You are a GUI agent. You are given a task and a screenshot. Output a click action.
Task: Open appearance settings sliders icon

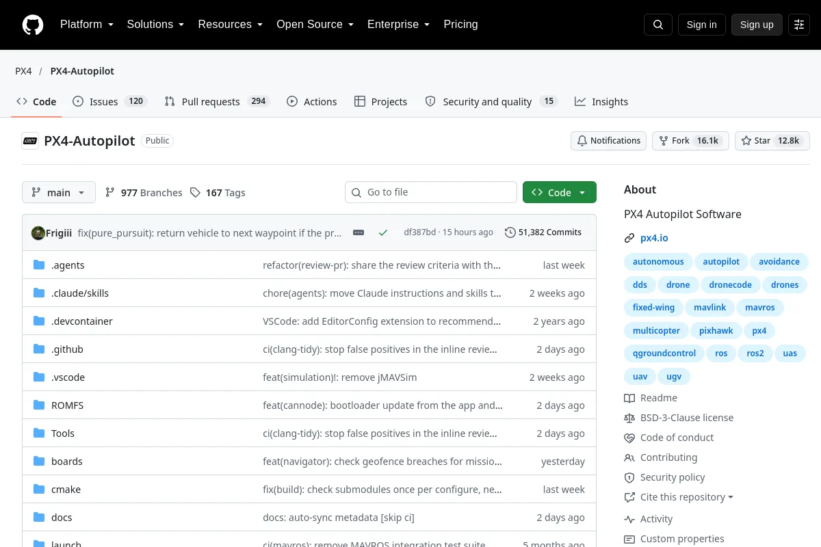click(799, 25)
